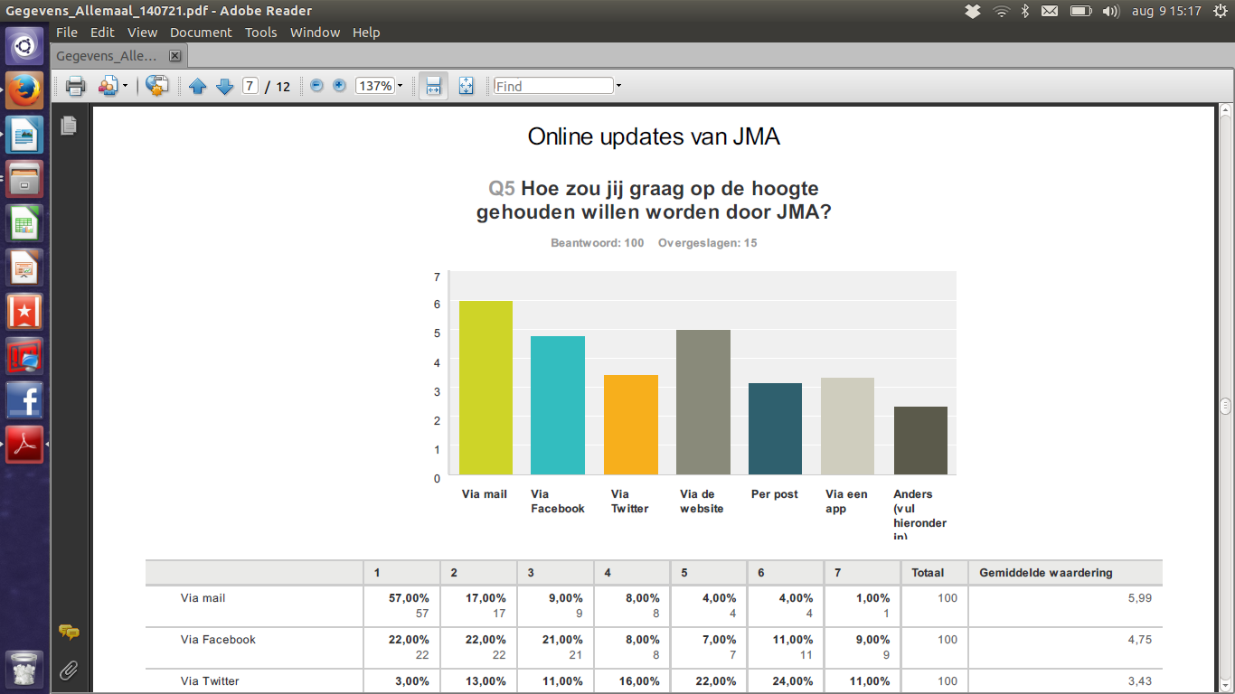Screen dimensions: 1235x694
Task: Toggle fit one full page icon
Action: tap(467, 86)
